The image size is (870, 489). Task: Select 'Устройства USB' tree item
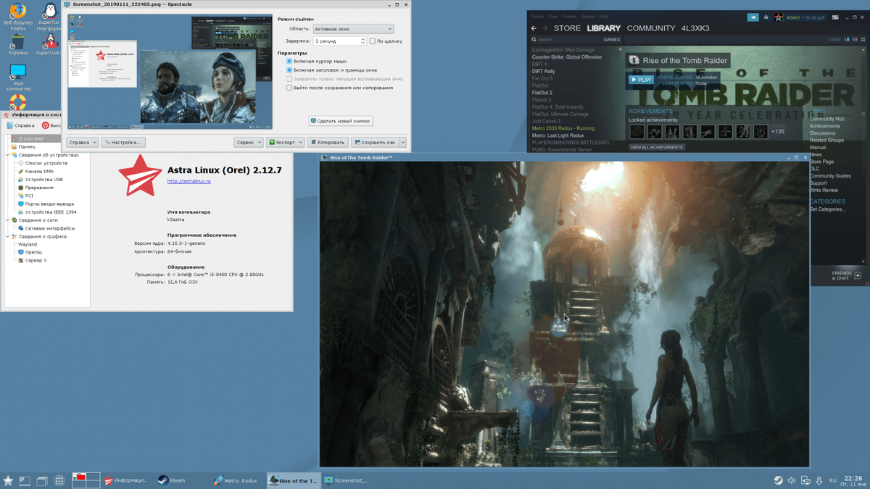43,179
